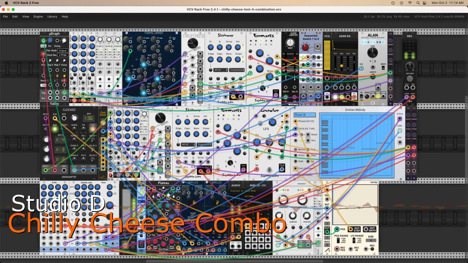Open the Library menu

(52, 16)
